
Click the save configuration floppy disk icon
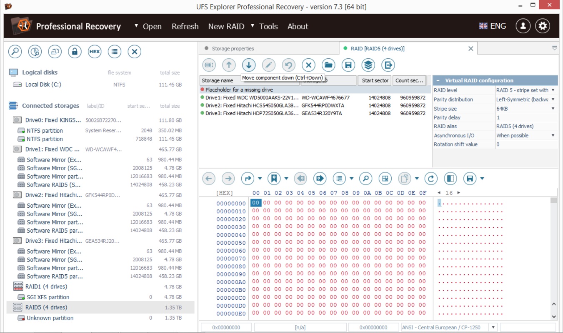tap(348, 65)
